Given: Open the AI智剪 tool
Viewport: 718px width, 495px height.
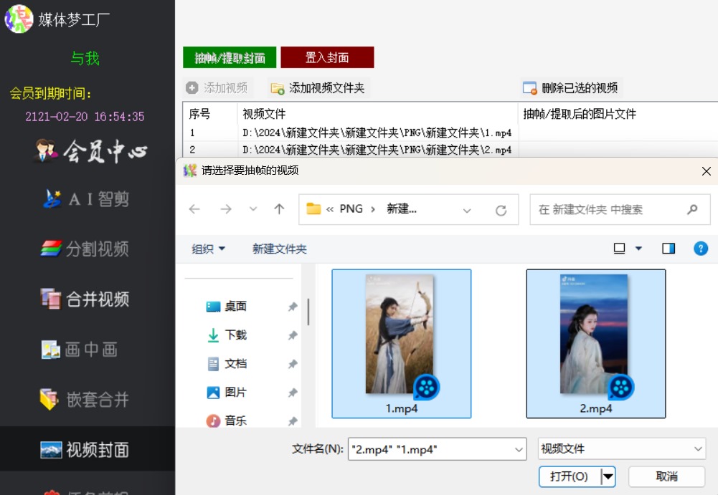Looking at the screenshot, I should 86,199.
